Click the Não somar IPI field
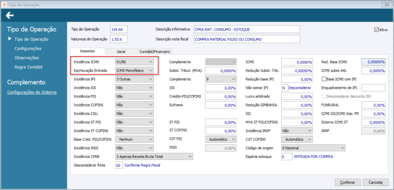394x190 pixels. pos(285,88)
